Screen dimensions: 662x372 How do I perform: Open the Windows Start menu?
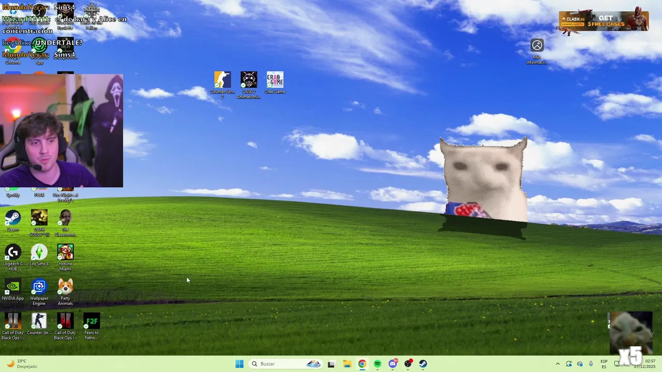point(239,364)
